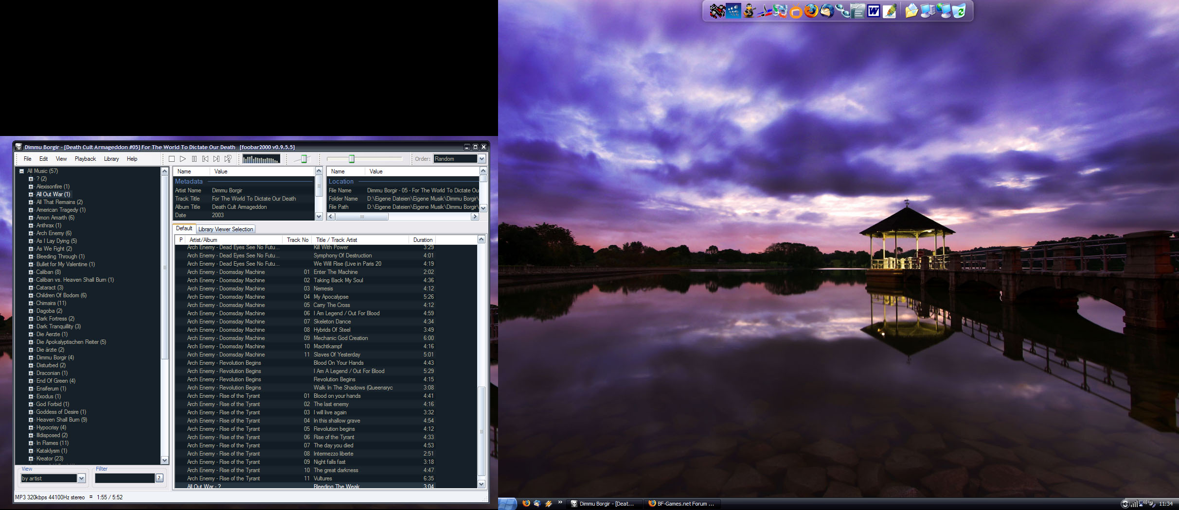Open the 'by artist' view dropdown
Screen dimensions: 1179x510
(x=81, y=478)
